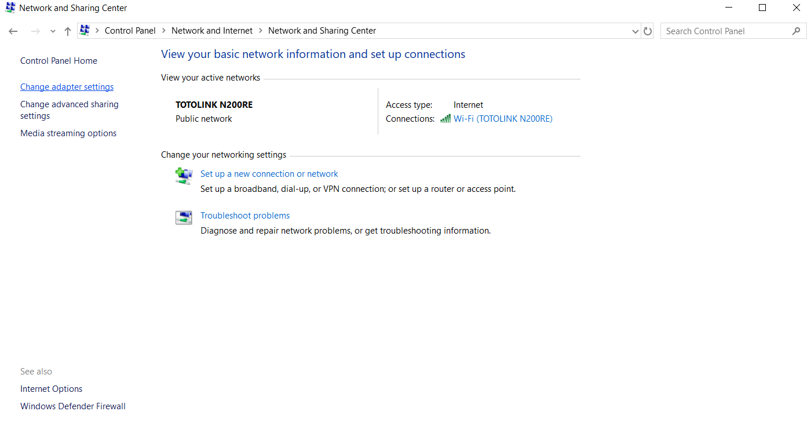
Task: Click the new connection setup icon
Action: pyautogui.click(x=184, y=176)
